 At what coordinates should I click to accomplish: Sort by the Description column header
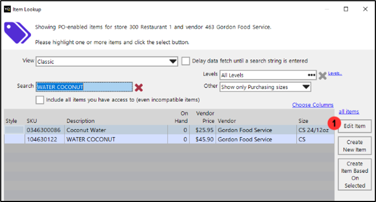point(80,121)
